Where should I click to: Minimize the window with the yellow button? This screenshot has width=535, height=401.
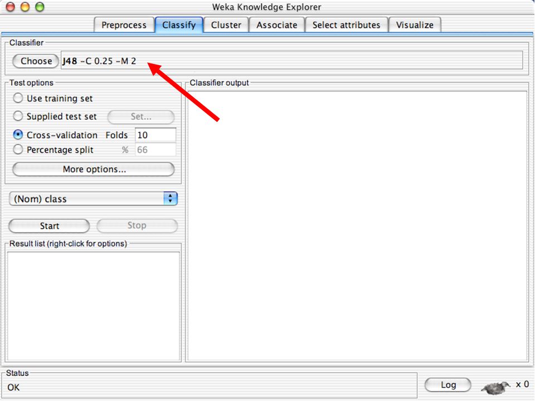(x=25, y=7)
